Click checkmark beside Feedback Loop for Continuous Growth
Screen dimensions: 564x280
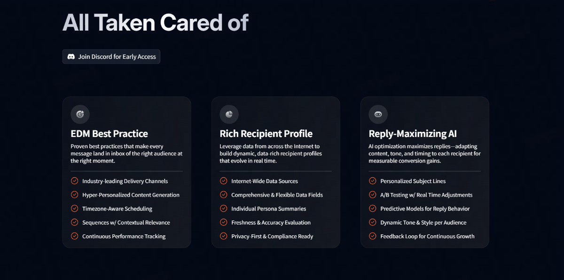(x=372, y=236)
